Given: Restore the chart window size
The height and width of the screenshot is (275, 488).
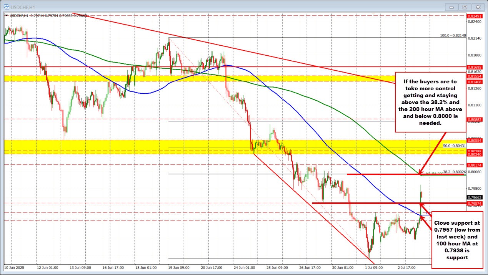Looking at the screenshot, I should pyautogui.click(x=465, y=7).
